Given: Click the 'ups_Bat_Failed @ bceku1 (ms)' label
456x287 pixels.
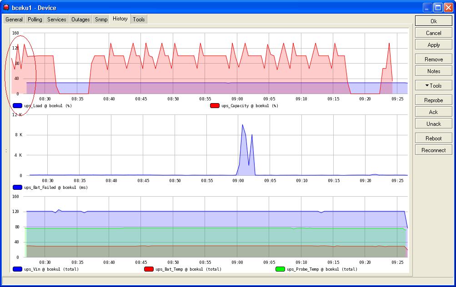Looking at the screenshot, I should [56, 188].
